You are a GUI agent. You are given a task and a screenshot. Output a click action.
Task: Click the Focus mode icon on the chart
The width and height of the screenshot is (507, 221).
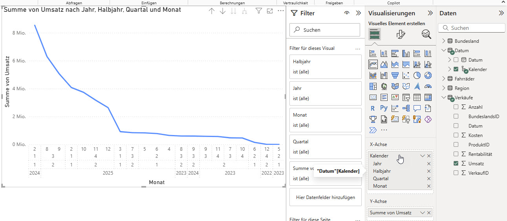[x=270, y=11]
